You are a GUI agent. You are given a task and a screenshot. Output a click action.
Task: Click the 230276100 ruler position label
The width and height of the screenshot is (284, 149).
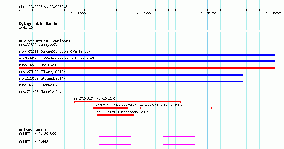coord(207,13)
